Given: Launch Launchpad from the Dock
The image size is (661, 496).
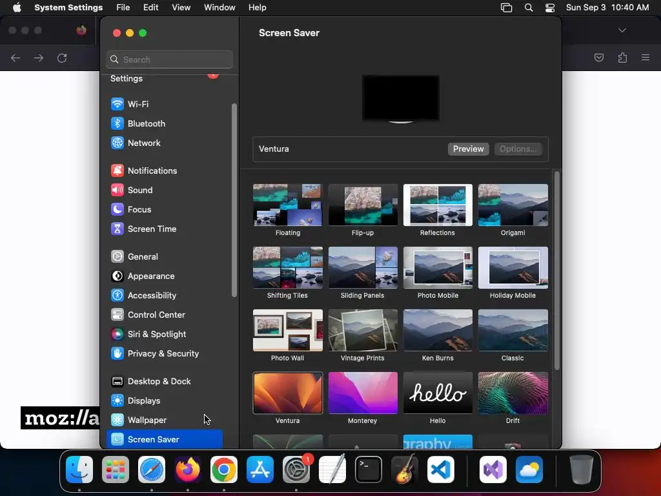Looking at the screenshot, I should [x=116, y=470].
